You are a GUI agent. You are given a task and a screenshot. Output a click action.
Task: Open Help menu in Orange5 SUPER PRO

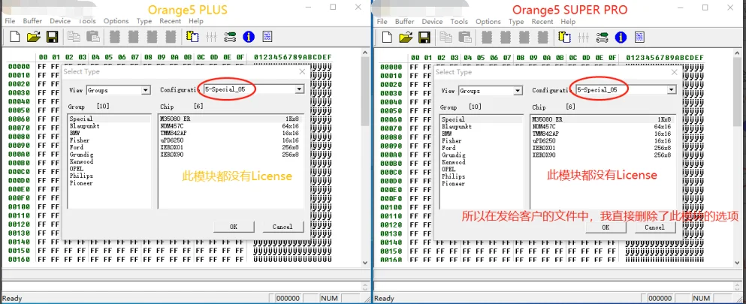(568, 22)
